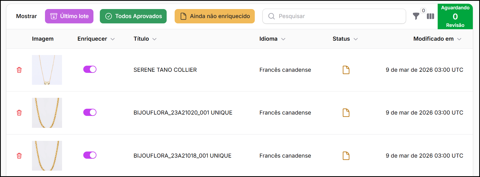Delete the SERENE TANO COLLIER row
This screenshot has width=480, height=177.
click(x=19, y=70)
